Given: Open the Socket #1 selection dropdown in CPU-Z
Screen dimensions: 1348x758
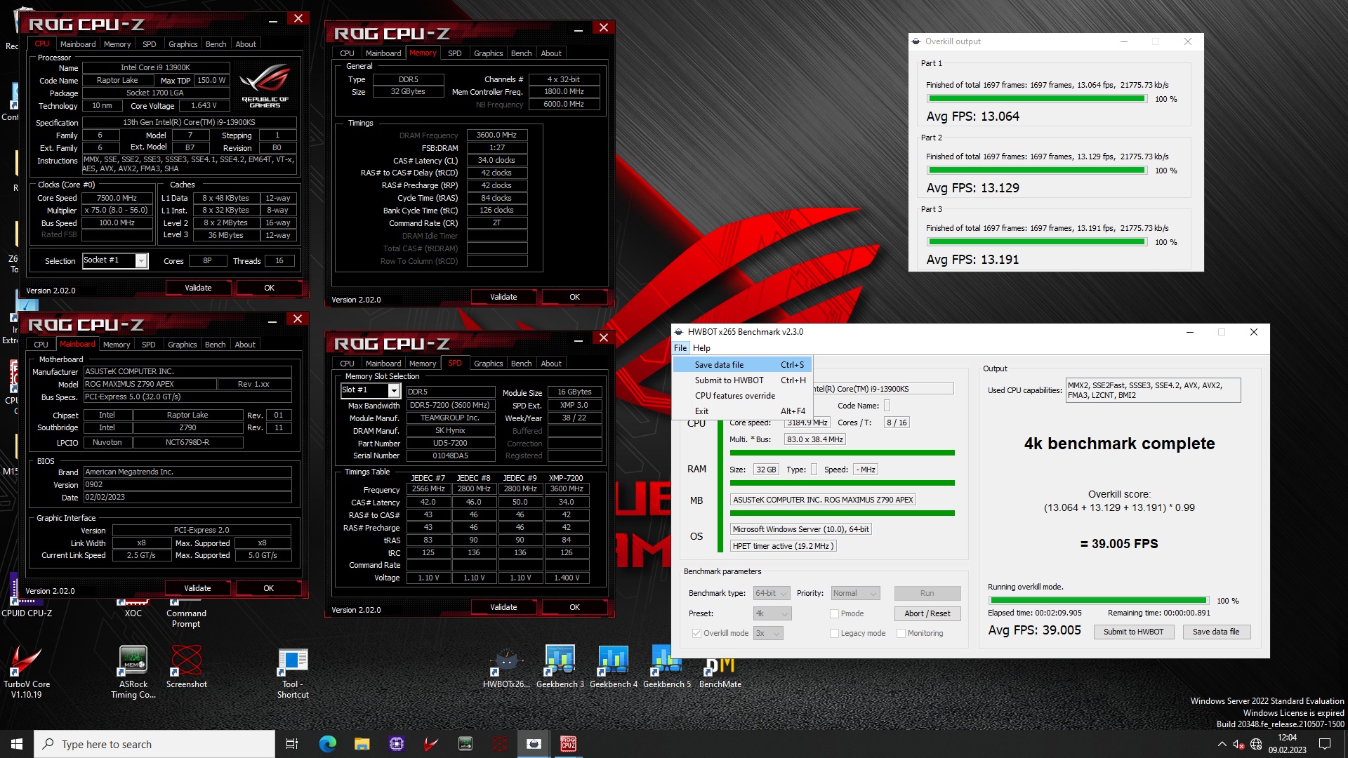Looking at the screenshot, I should coord(115,260).
